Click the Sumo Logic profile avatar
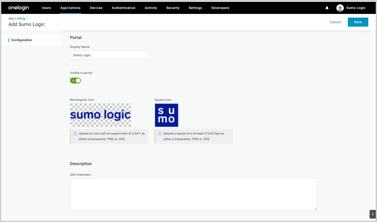This screenshot has height=222, width=377. [x=340, y=8]
